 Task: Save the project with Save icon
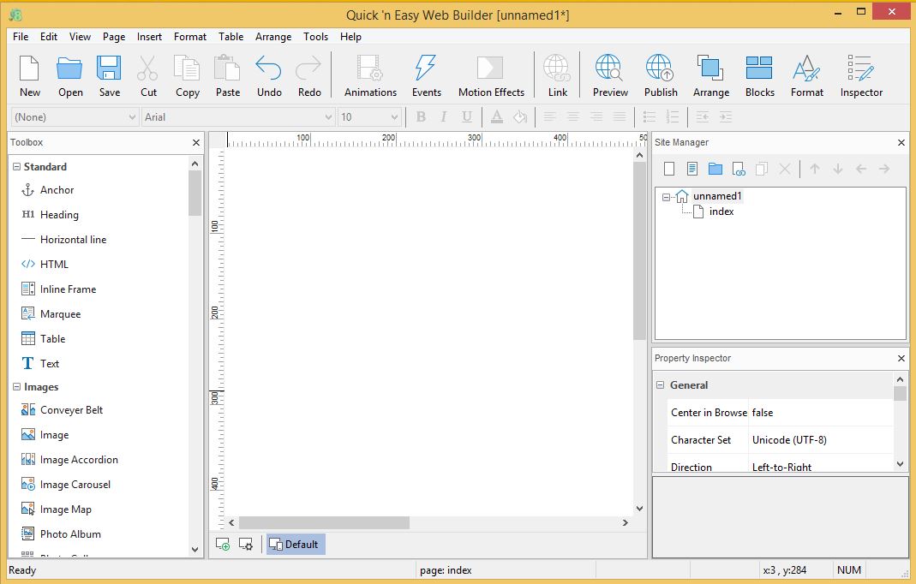tap(109, 76)
